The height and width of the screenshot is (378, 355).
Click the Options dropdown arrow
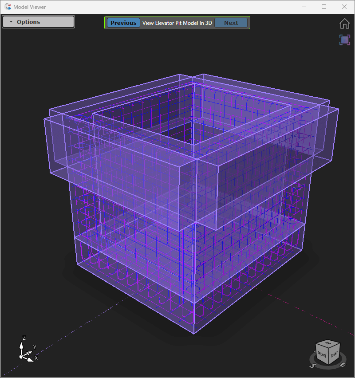pos(11,22)
